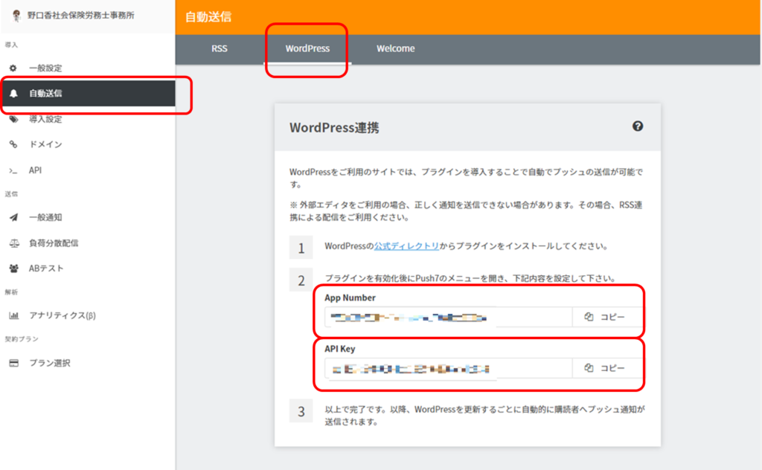
Task: Click the avatar icon of 野口香社会保険労務士事務所
Action: (x=16, y=16)
